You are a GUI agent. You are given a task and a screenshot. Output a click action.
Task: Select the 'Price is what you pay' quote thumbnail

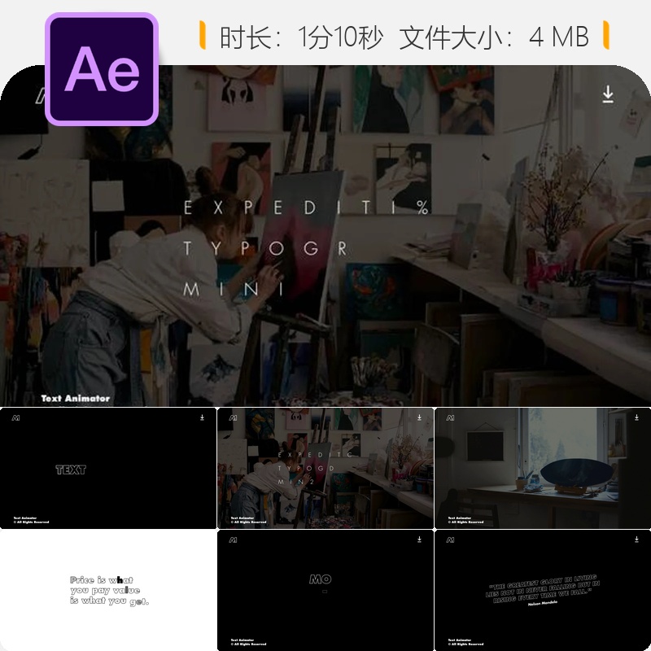[106, 588]
